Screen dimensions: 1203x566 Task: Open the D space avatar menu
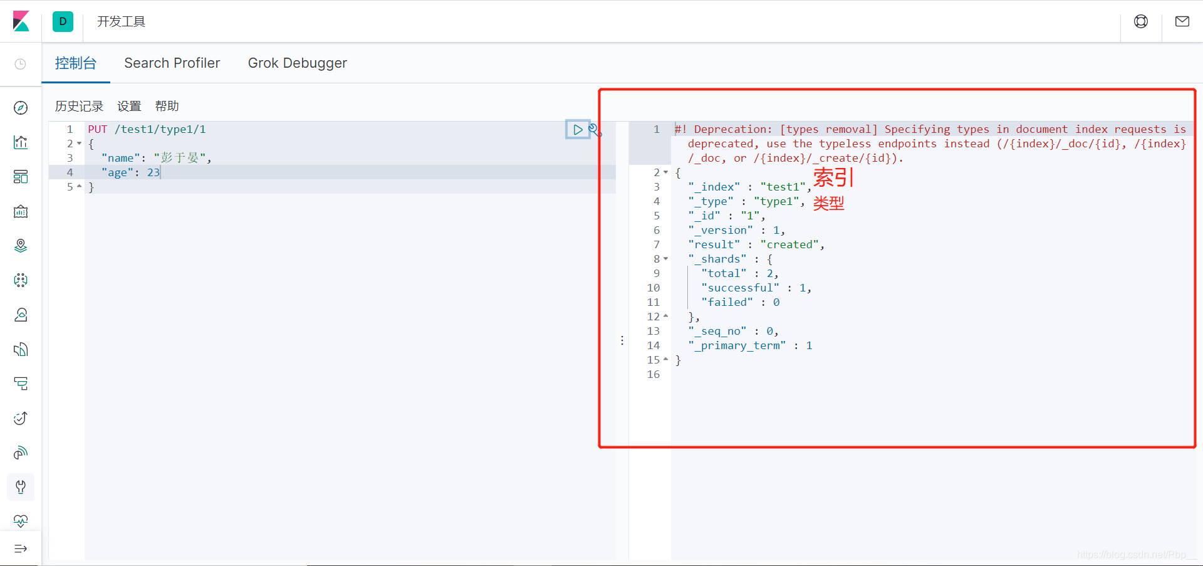(x=63, y=21)
